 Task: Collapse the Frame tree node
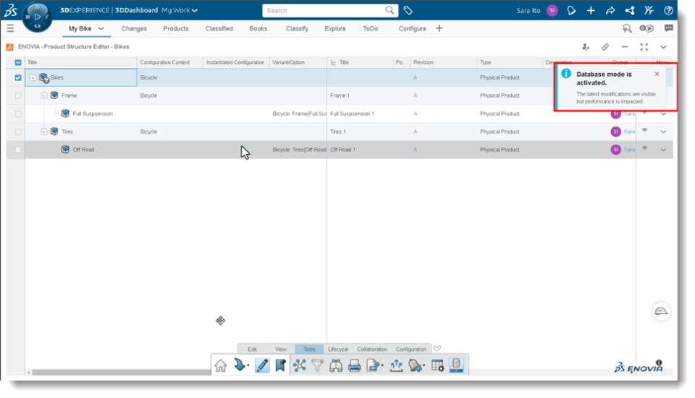(44, 96)
